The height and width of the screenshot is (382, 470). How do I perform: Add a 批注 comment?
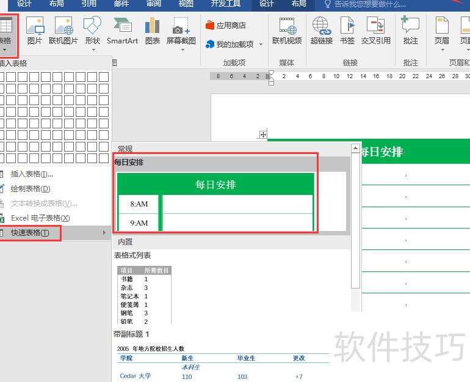pyautogui.click(x=410, y=31)
